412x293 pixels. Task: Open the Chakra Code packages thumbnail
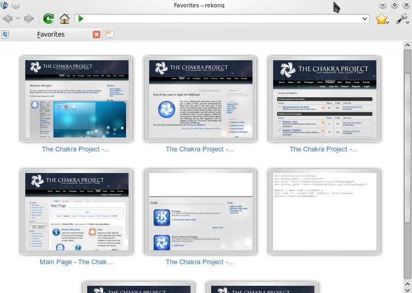(200, 212)
